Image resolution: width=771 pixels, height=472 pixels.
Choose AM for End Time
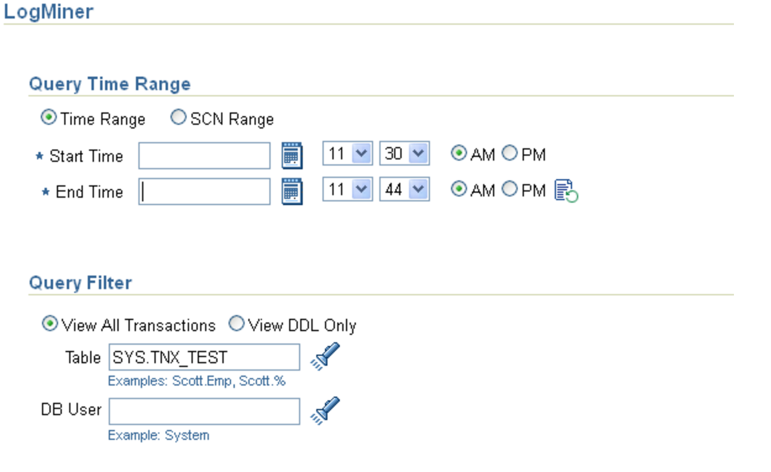coord(458,190)
